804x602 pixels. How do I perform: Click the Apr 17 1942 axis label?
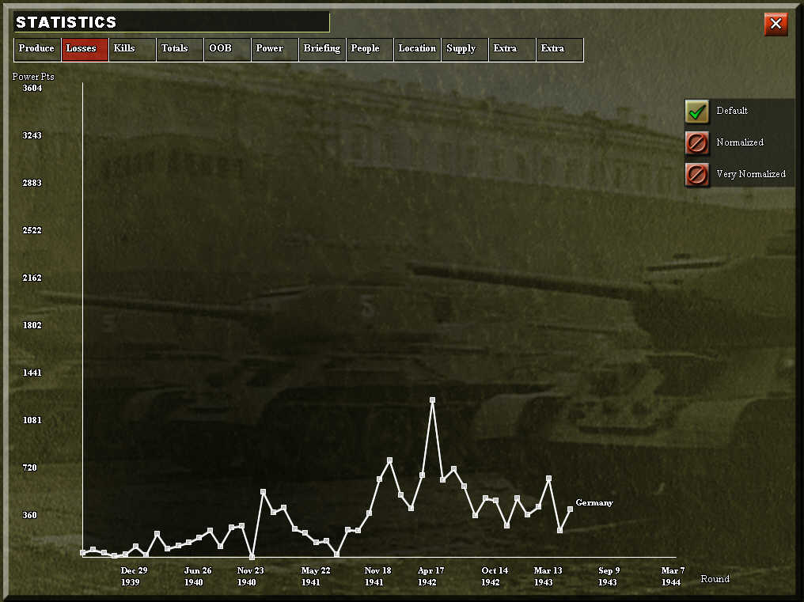[x=430, y=577]
